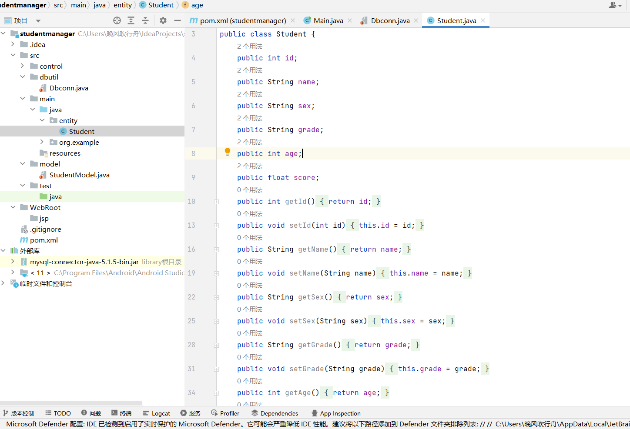The height and width of the screenshot is (429, 630).
Task: Click the '2 个用法' usages hint above id field
Action: pyautogui.click(x=250, y=46)
